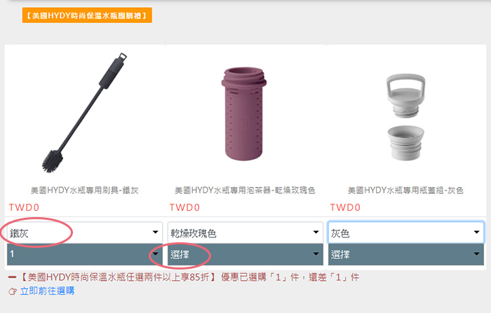The image size is (491, 313).
Task: Open the 乾燥玫瑰色 color dropdown
Action: pyautogui.click(x=245, y=232)
